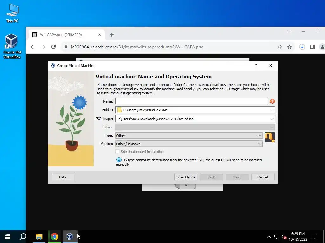Click the Back button

pos(211,177)
